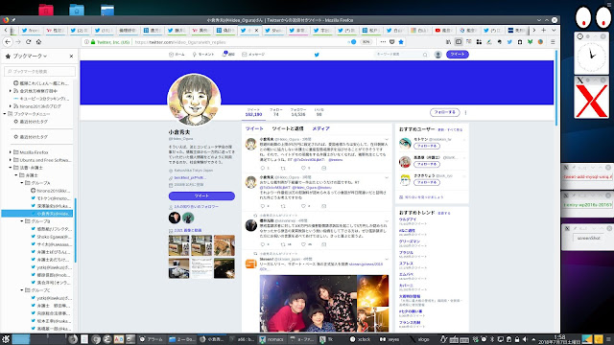Click the page vertical scrollbar
Viewport: 614px width, 345px height.
(x=556, y=88)
